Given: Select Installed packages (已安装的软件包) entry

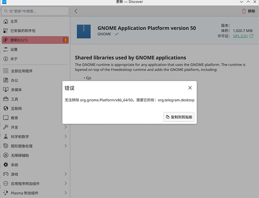Looking at the screenshot, I should [35, 31].
